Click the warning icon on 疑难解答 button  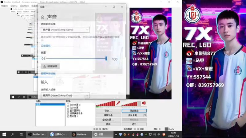coord(45,66)
